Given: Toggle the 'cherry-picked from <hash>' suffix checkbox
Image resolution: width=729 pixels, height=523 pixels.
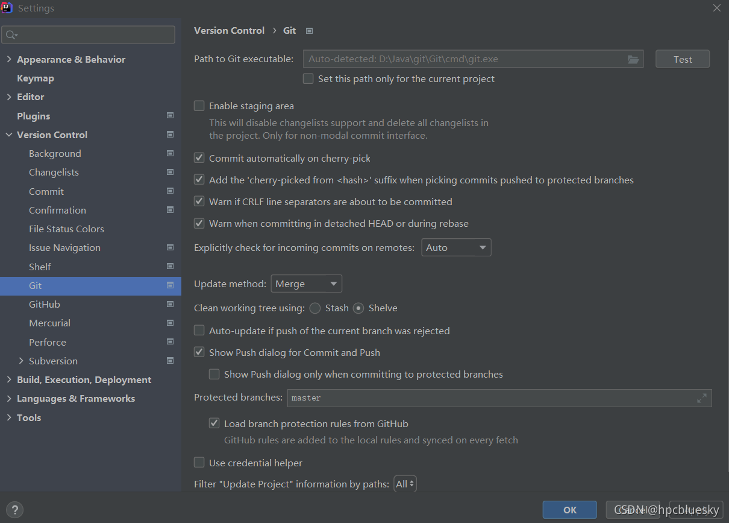Looking at the screenshot, I should click(199, 180).
